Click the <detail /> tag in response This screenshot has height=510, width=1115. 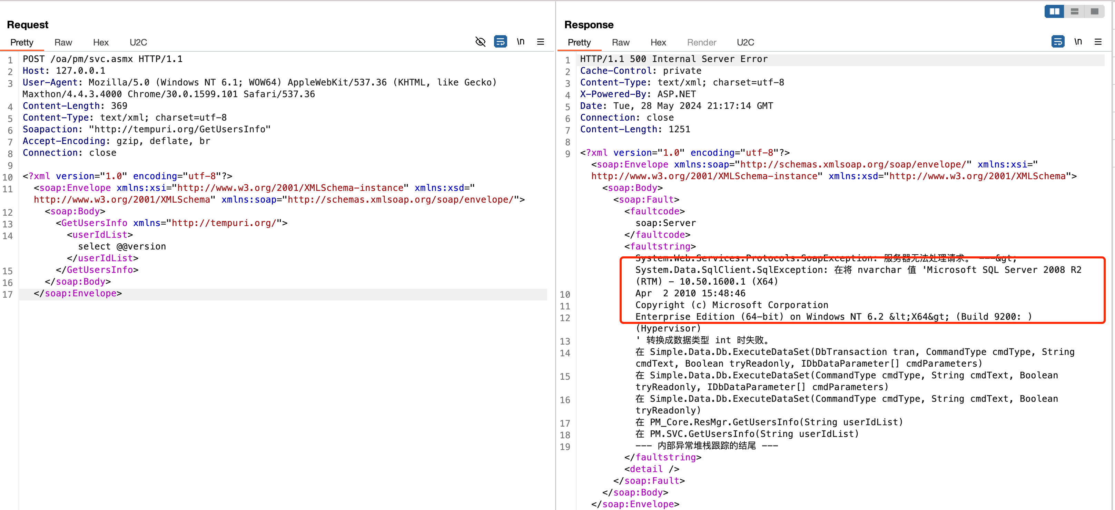tap(652, 469)
